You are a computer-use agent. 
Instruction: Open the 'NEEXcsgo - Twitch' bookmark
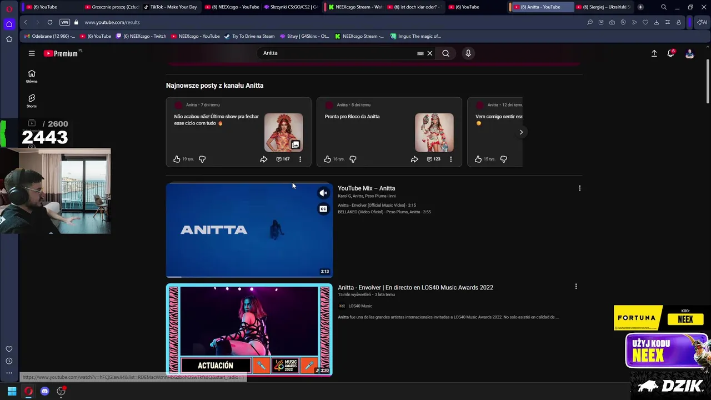pyautogui.click(x=141, y=36)
